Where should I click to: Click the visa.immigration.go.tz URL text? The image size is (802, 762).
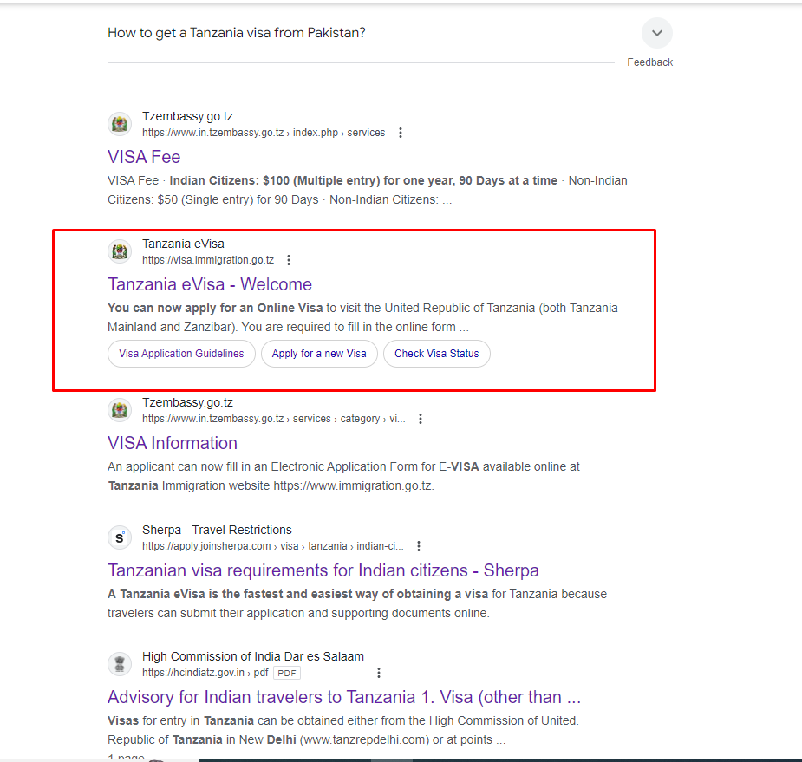click(x=208, y=260)
